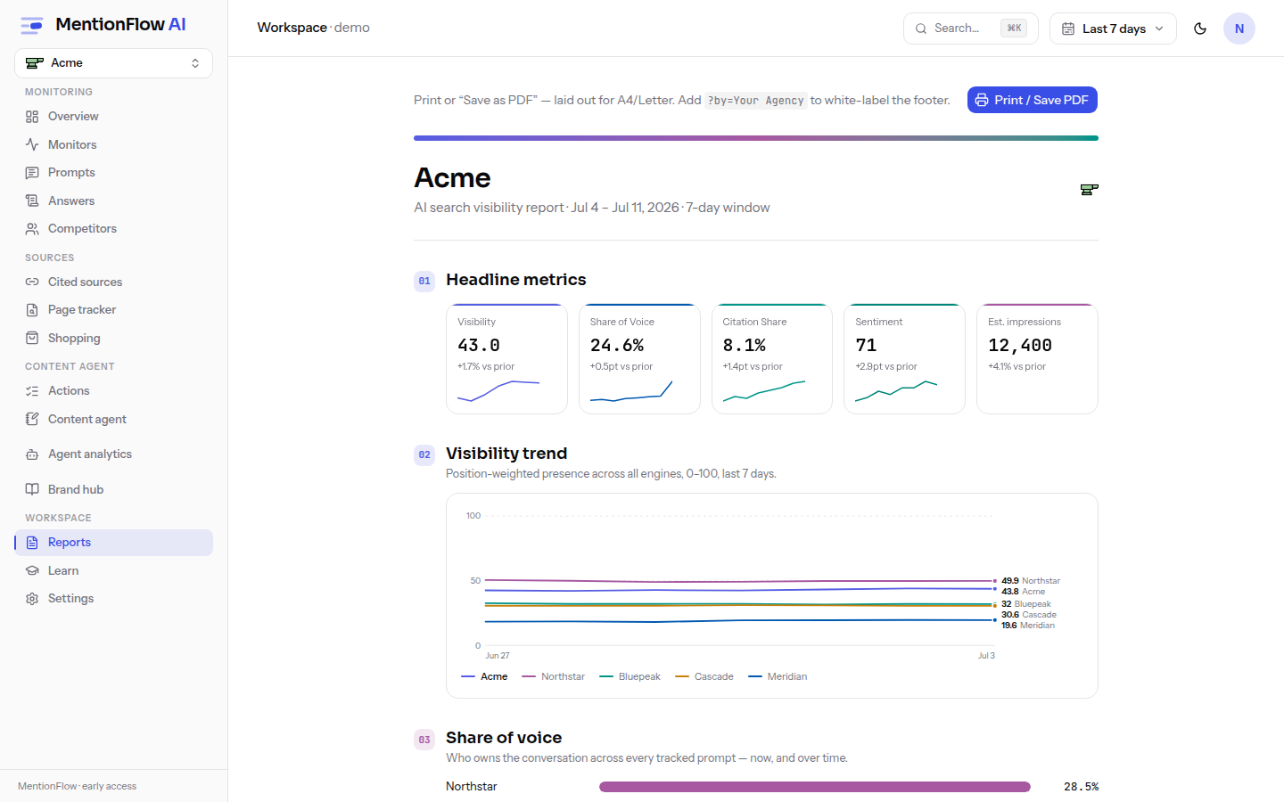Click the Northstar share of voice bar
Screen dimensions: 1284x802
815,787
